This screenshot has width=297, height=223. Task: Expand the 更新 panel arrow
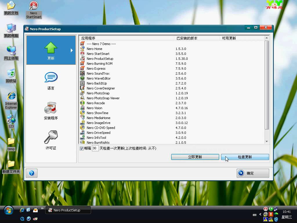coord(72,50)
